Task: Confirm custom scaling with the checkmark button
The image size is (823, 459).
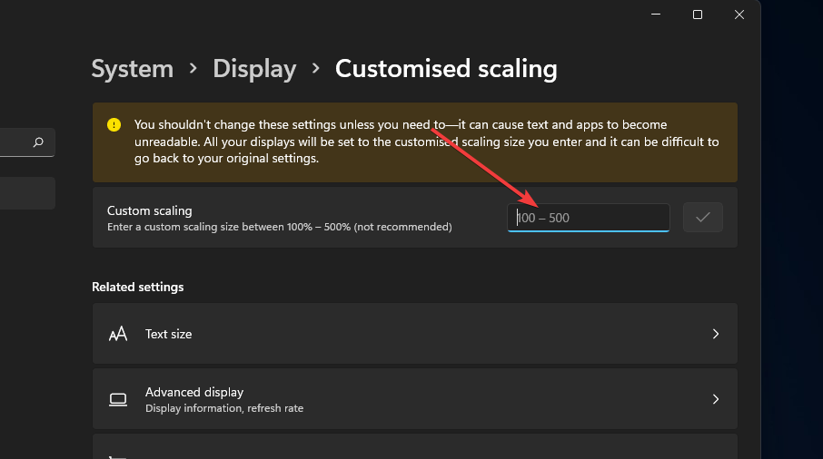Action: pos(702,218)
